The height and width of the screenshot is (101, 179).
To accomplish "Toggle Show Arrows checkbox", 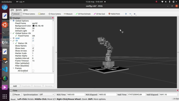I will (33, 51).
